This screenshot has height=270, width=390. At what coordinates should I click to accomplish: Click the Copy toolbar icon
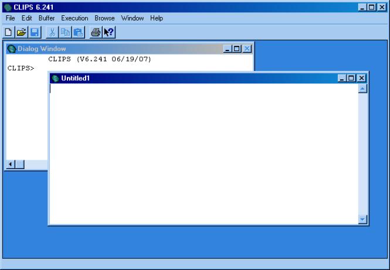click(x=66, y=32)
